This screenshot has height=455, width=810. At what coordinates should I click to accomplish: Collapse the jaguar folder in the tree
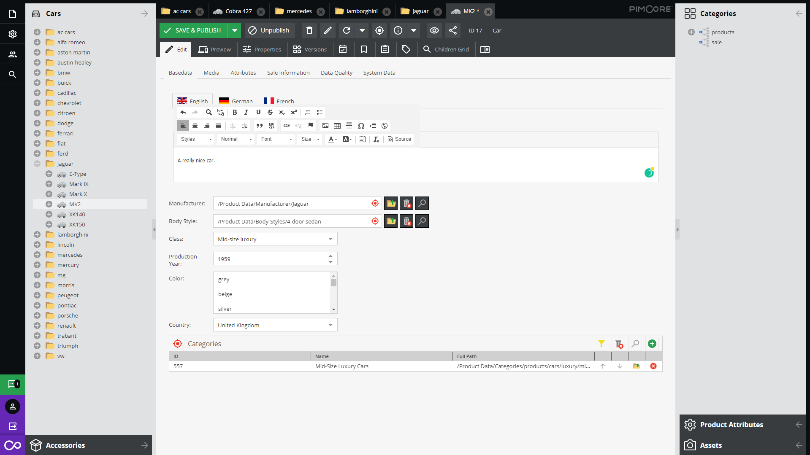[37, 164]
